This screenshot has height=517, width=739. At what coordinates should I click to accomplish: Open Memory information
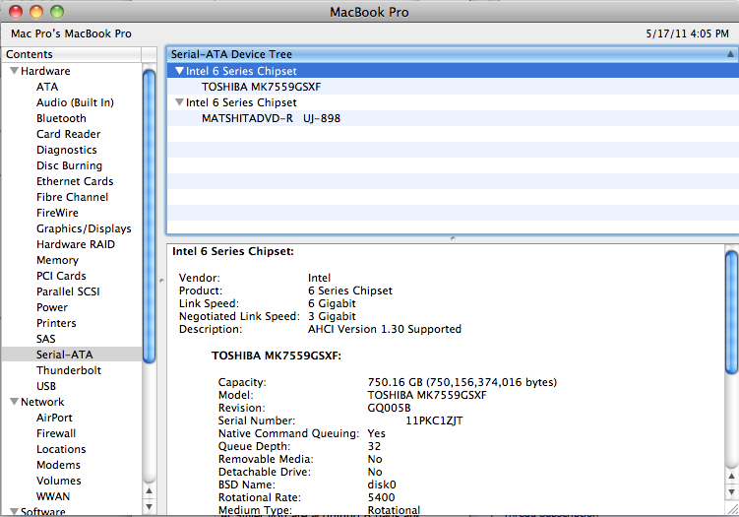[57, 260]
